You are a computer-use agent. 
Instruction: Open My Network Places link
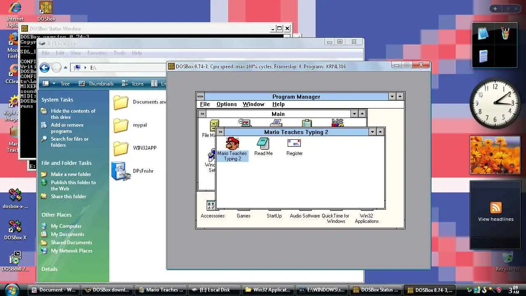72,251
